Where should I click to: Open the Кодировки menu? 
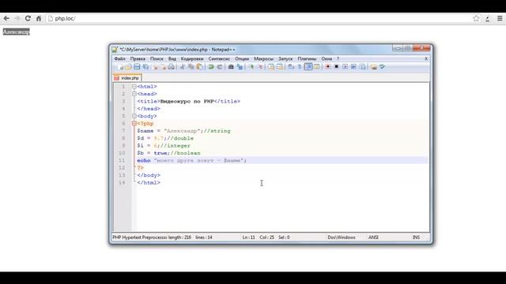[192, 58]
